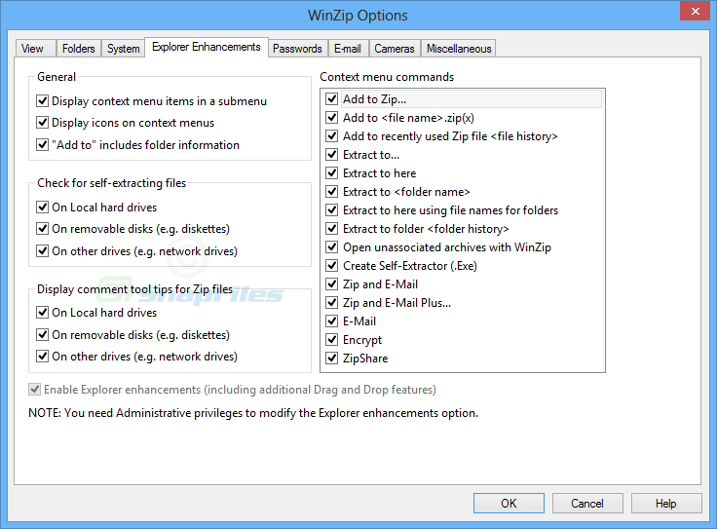Open the Folders tab

coord(79,49)
